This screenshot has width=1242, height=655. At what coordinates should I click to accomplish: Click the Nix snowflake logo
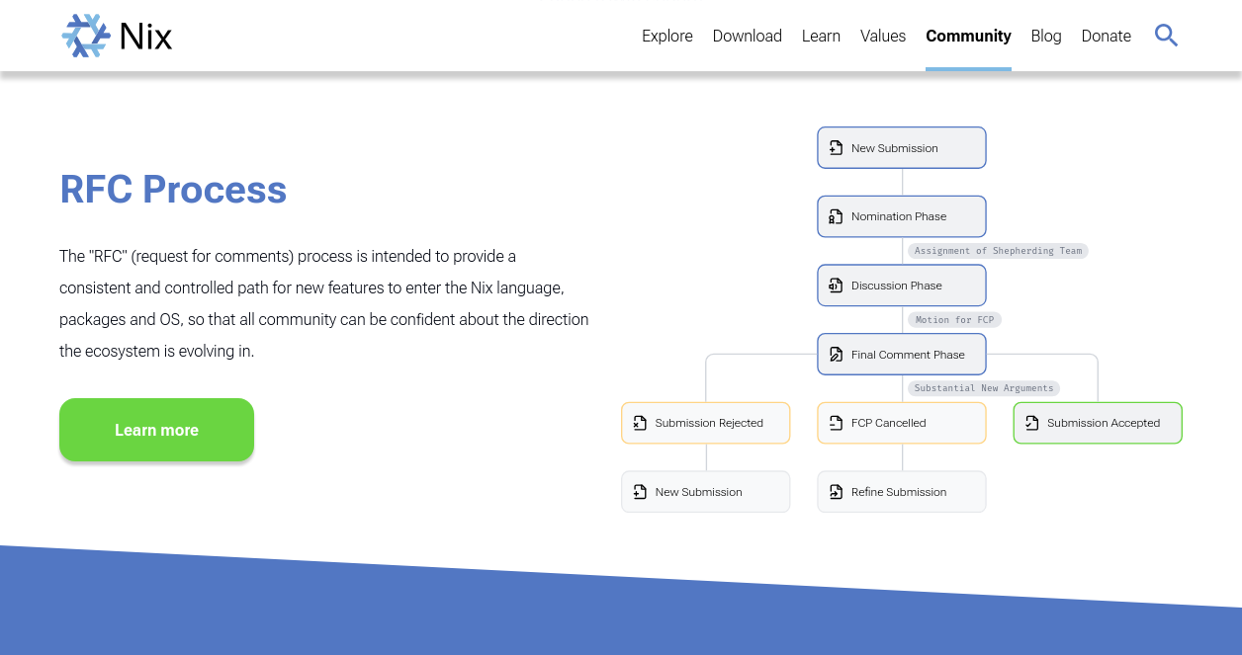pyautogui.click(x=87, y=36)
